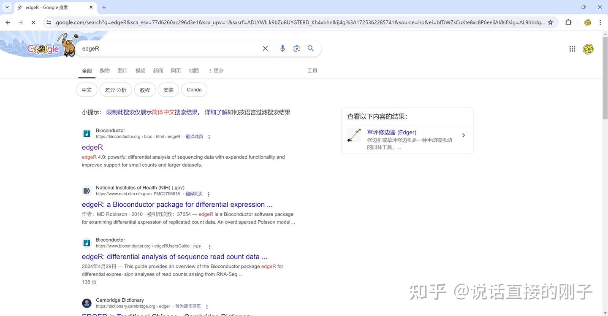Stop page loading with the X button

point(33,22)
